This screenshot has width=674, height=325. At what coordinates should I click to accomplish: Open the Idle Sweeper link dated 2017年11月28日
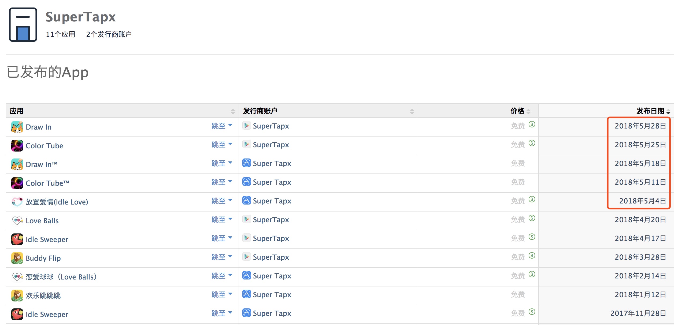click(47, 314)
